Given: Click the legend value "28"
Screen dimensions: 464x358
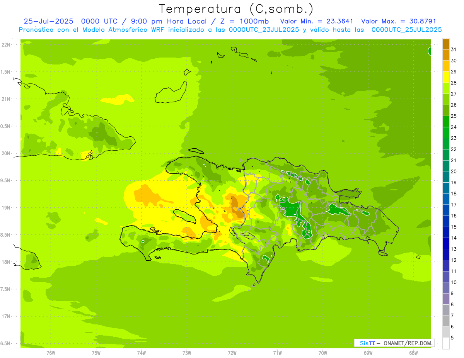Looking at the screenshot, I should click(x=454, y=83).
